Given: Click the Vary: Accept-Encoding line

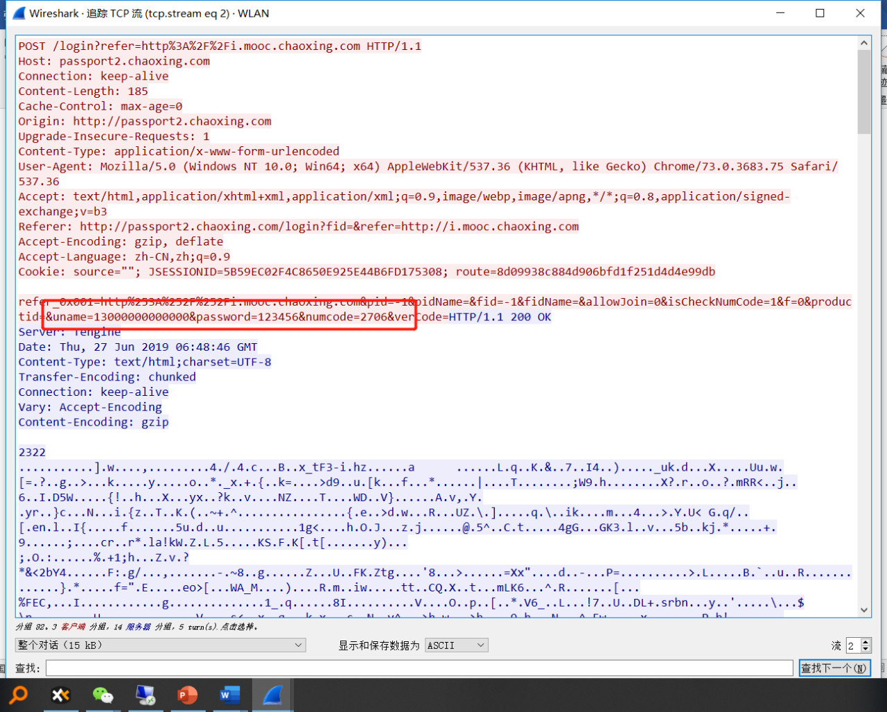Looking at the screenshot, I should click(90, 407).
